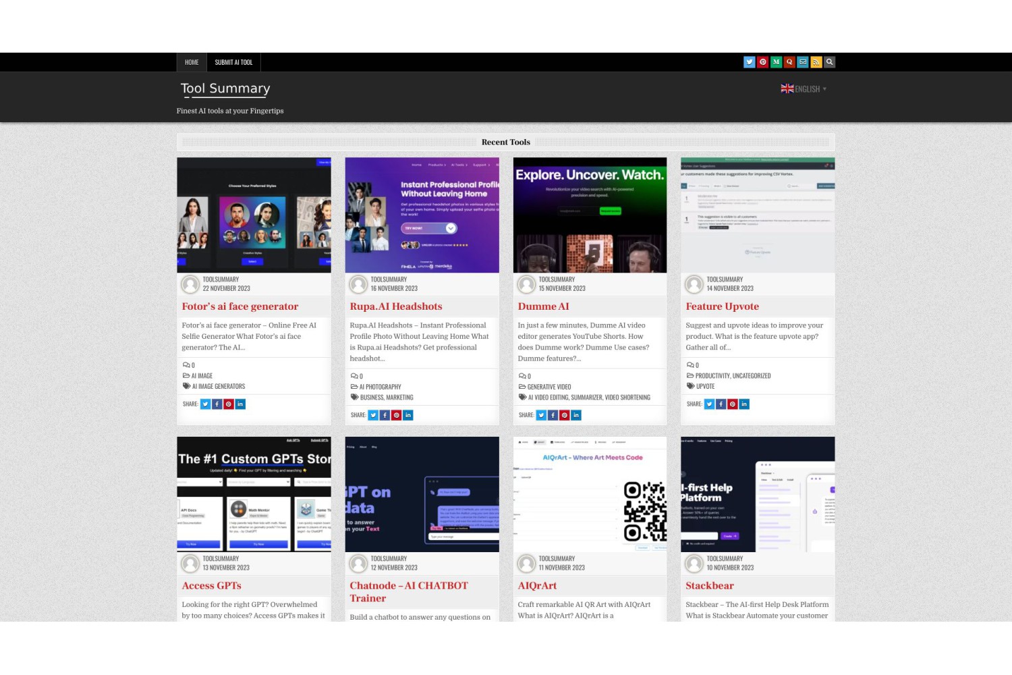Click the Chatnode thumbnail image
The height and width of the screenshot is (675, 1012).
(x=422, y=495)
